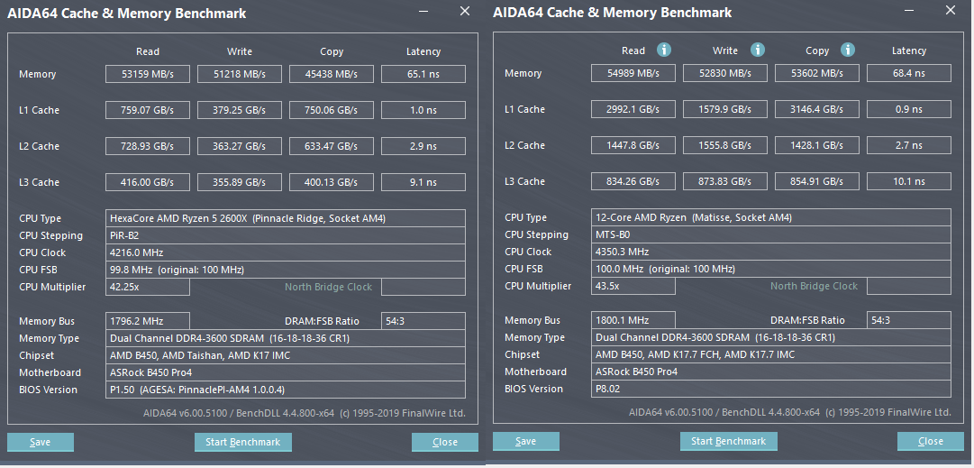Select L2 Cache Read value 728.93 GB/s

(x=148, y=146)
